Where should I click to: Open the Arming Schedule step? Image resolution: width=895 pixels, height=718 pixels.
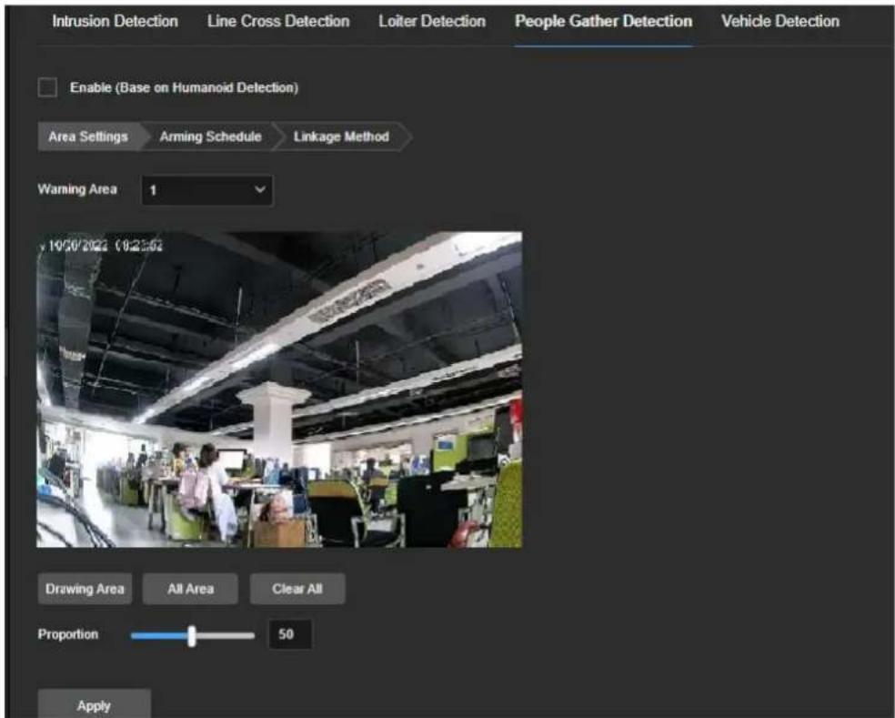[x=210, y=137]
